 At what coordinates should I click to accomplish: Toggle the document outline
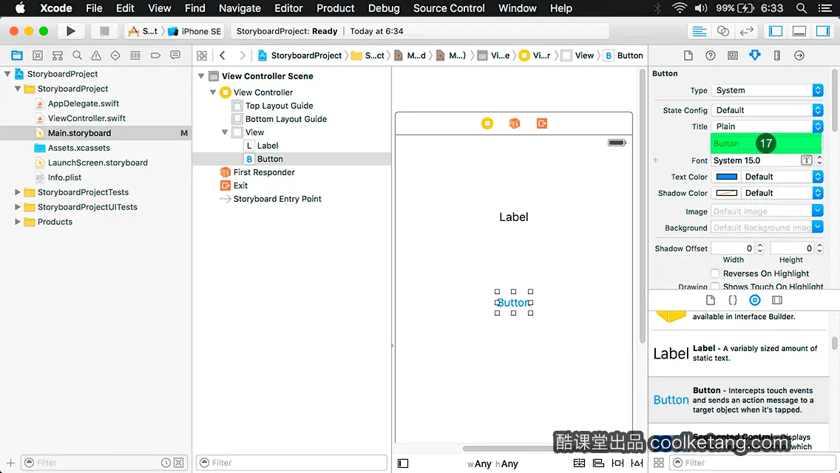pos(403,463)
